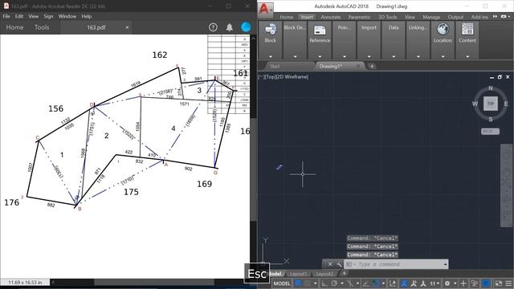
Task: Click the Workspace Switching gear icon
Action: [x=447, y=283]
